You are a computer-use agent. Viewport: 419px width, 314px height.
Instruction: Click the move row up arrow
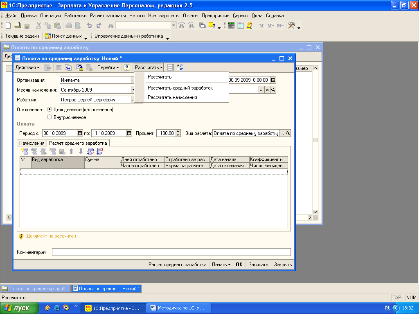[71, 151]
